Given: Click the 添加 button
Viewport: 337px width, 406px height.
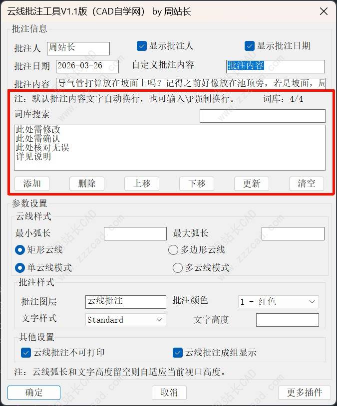Looking at the screenshot, I should [x=32, y=184].
